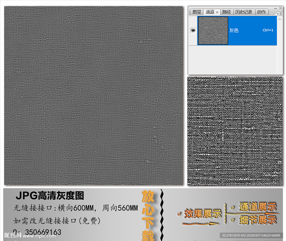Select the 灰色 channel row label
Viewport: 286px width, 241px height.
234,30
